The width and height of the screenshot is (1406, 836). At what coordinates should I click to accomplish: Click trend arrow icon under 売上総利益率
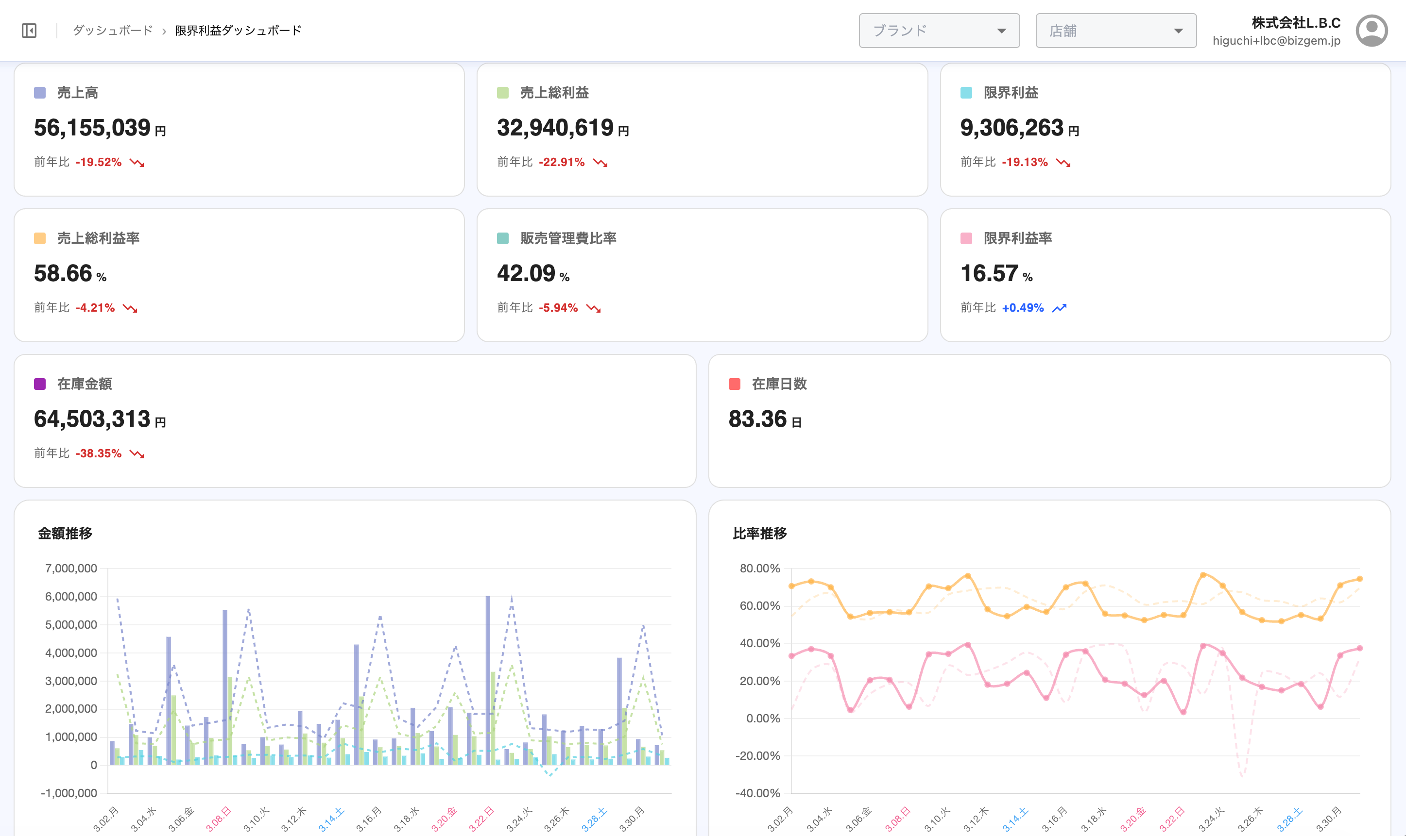(x=130, y=308)
